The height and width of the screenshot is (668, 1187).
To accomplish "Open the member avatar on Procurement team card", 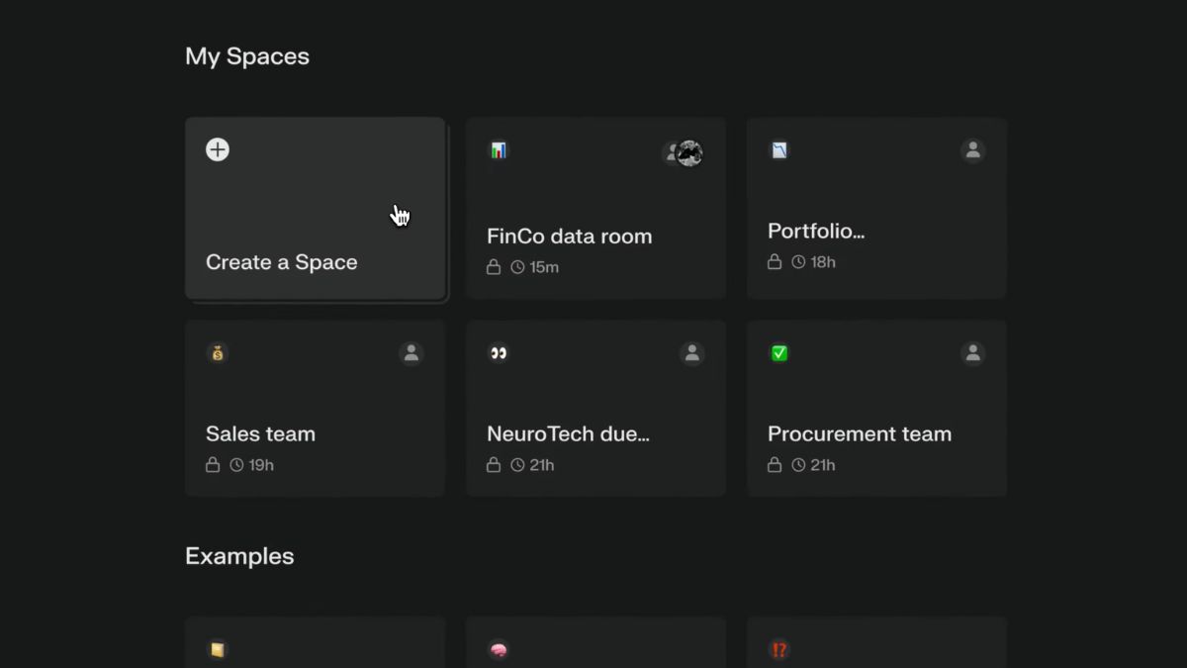I will click(972, 352).
